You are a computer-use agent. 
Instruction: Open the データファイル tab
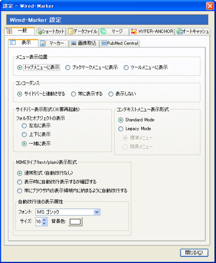[83, 31]
